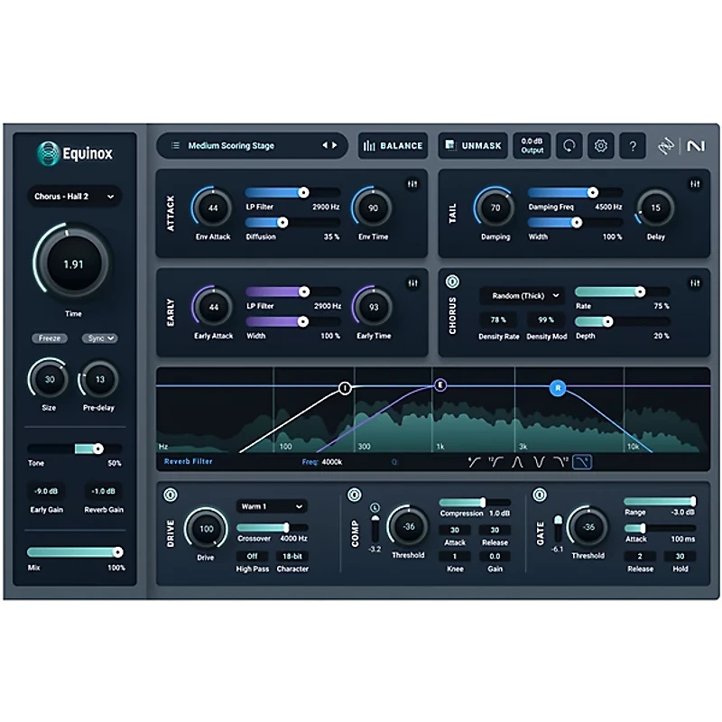The image size is (722, 722).
Task: Toggle the Freeze button
Action: [x=50, y=338]
